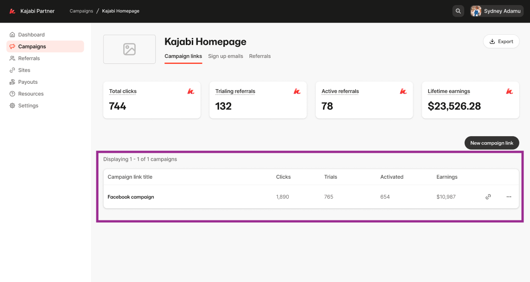Click Kajabi icon on Active referrals card
Screen dimensions: 530x282
403,91
